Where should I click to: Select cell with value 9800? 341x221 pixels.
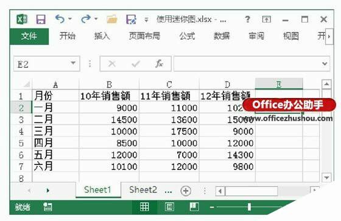pos(227,166)
